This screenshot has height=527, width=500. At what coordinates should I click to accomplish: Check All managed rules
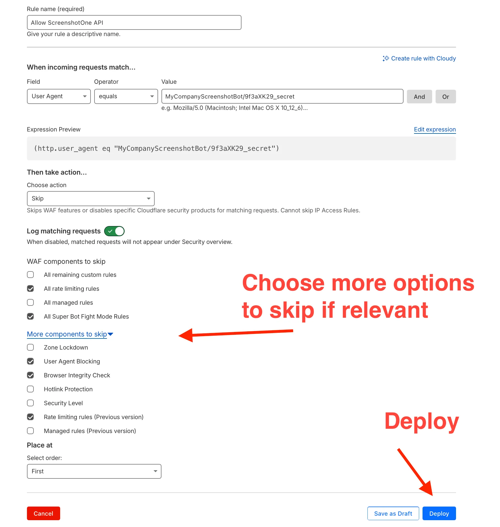click(x=30, y=302)
